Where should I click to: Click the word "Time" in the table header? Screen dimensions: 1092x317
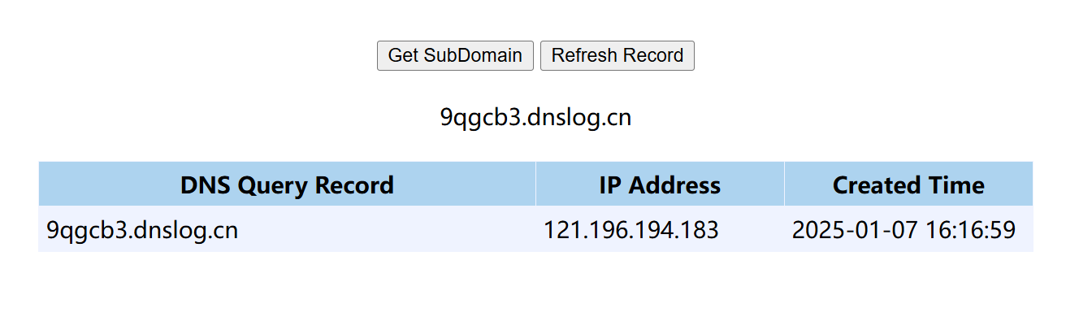pyautogui.click(x=957, y=185)
